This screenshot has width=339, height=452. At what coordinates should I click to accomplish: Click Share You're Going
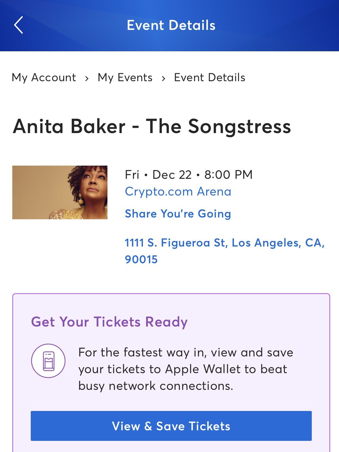click(178, 214)
